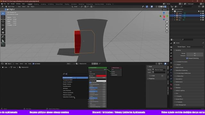
Task: Choose Hue/Saturation from search results
Action: tap(75, 86)
